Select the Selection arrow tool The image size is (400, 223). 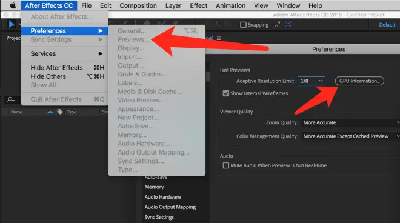point(12,24)
